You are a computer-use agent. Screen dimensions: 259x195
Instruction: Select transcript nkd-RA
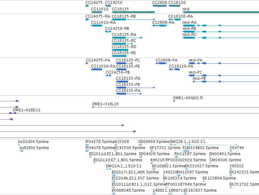(x=221, y=26)
